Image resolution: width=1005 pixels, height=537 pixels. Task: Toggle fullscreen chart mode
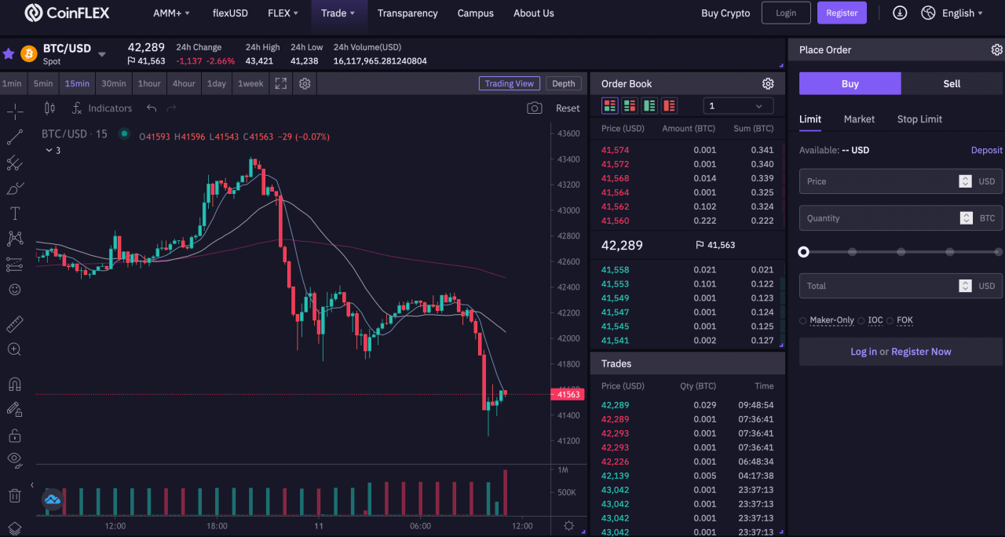tap(280, 83)
